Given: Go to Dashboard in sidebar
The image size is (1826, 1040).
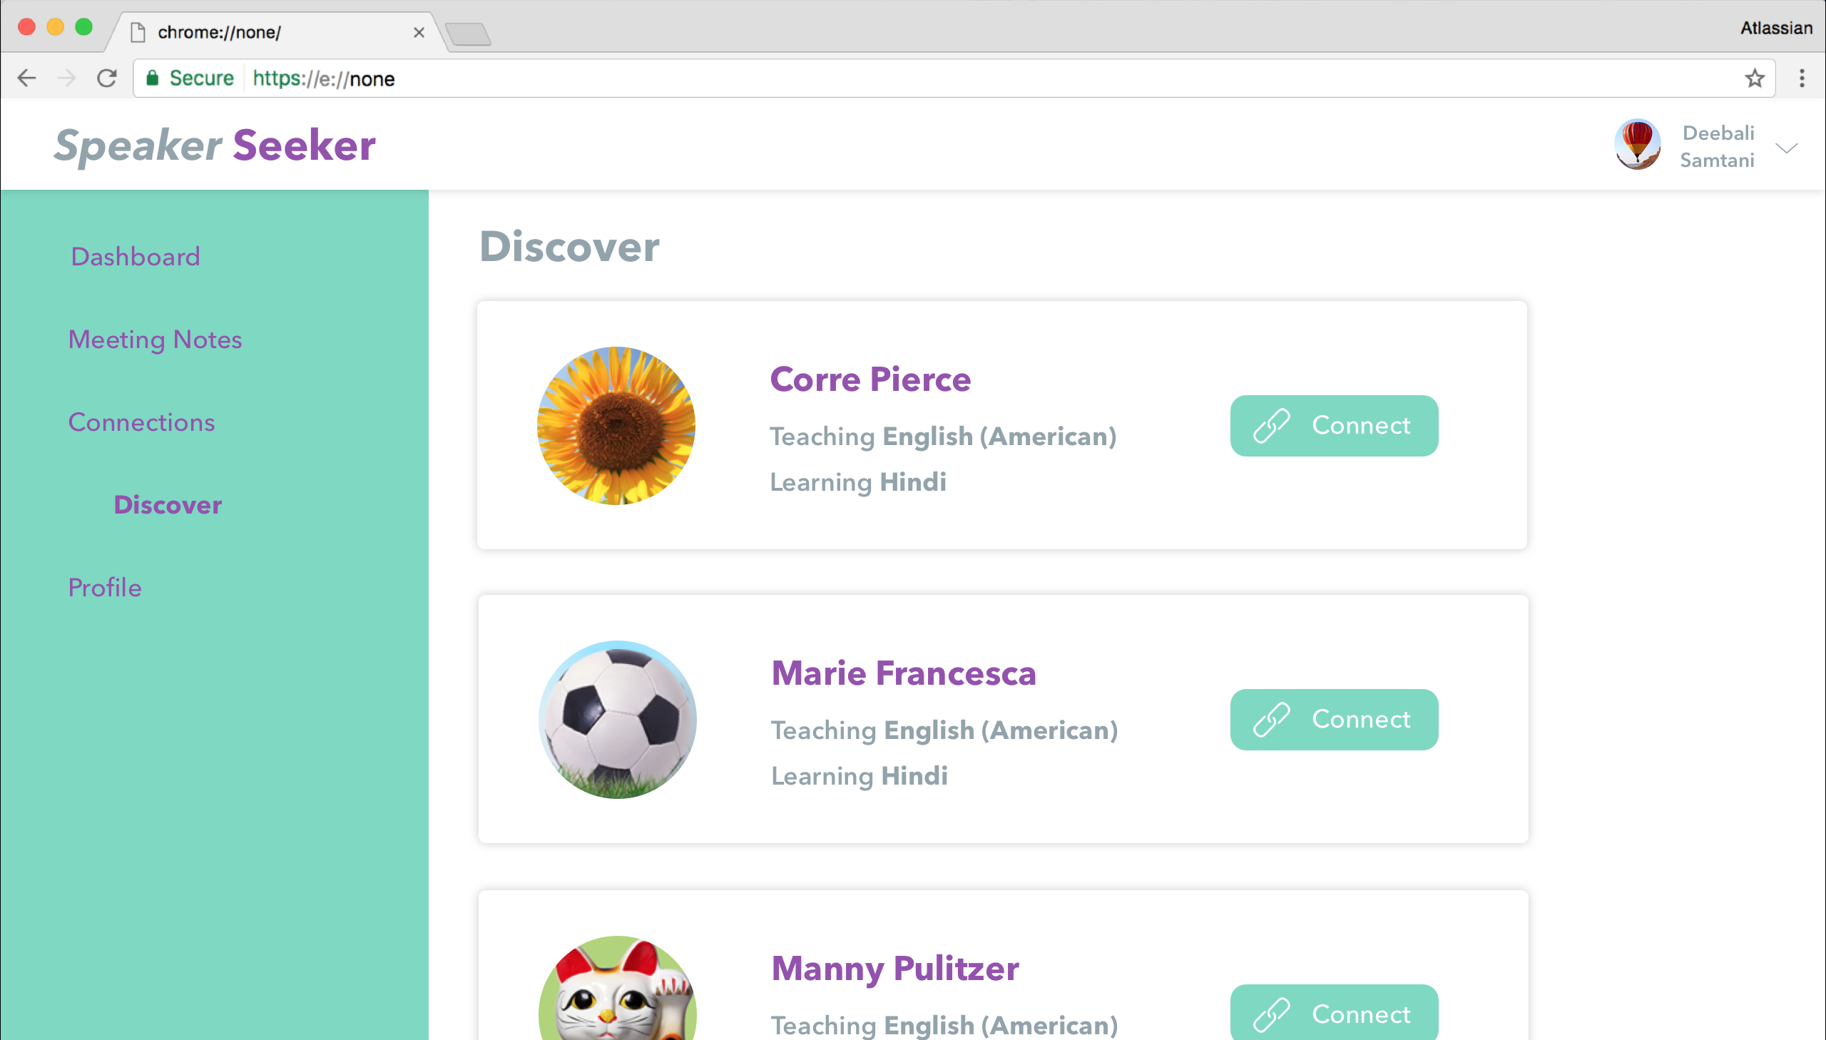Looking at the screenshot, I should (x=135, y=256).
